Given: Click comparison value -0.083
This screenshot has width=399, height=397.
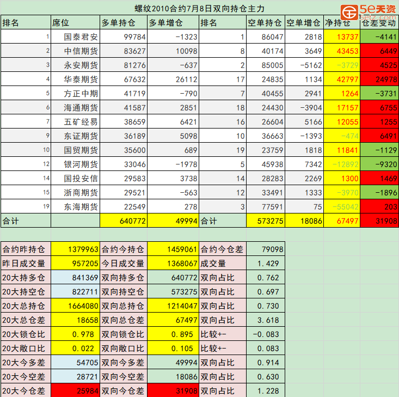Looking at the screenshot, I should click(266, 334).
